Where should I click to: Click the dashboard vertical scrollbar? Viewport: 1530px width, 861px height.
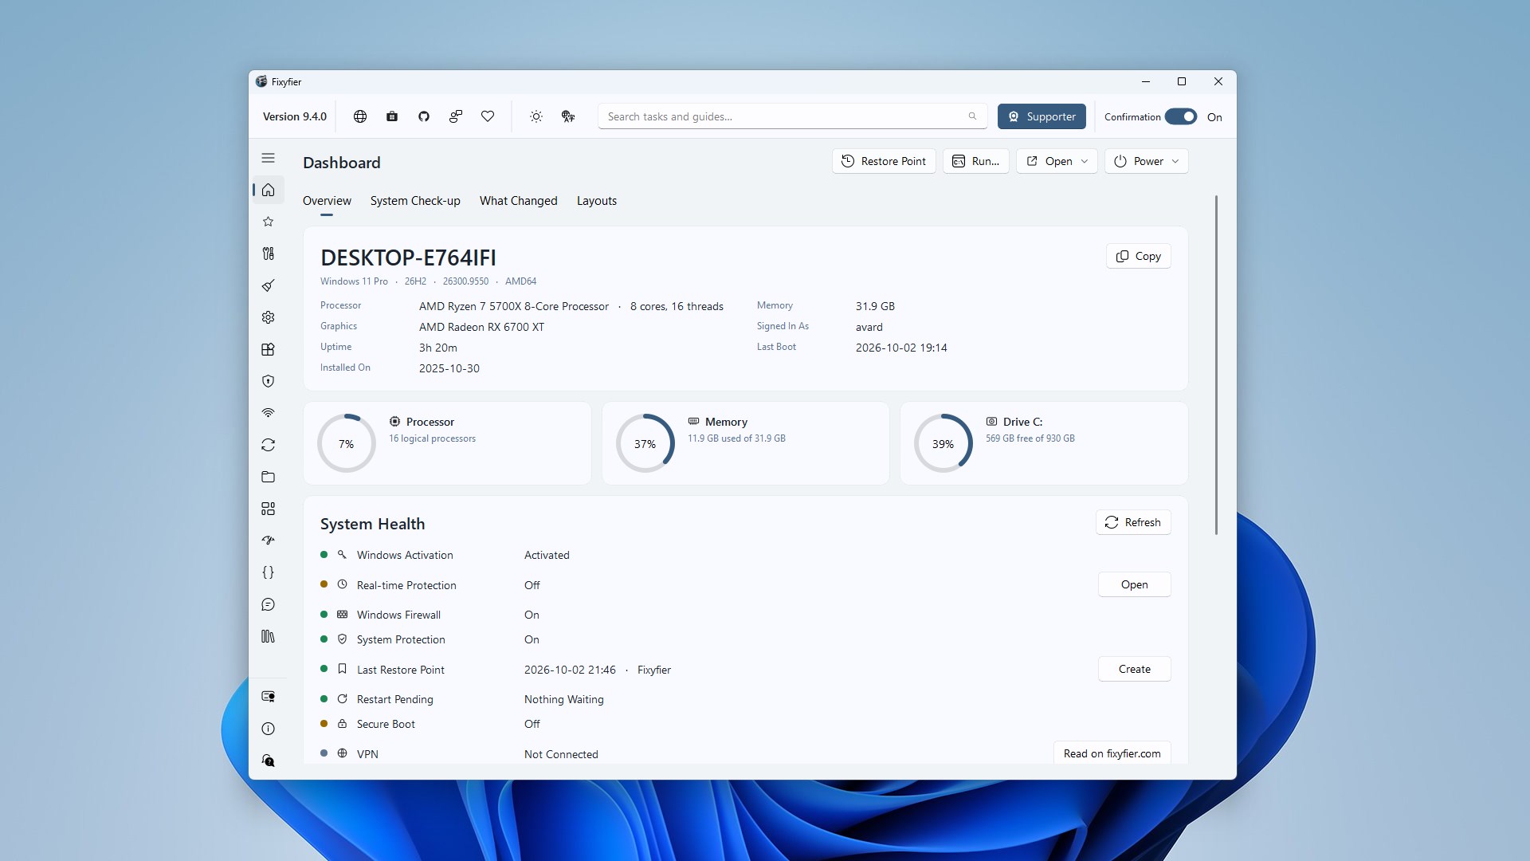[1216, 365]
